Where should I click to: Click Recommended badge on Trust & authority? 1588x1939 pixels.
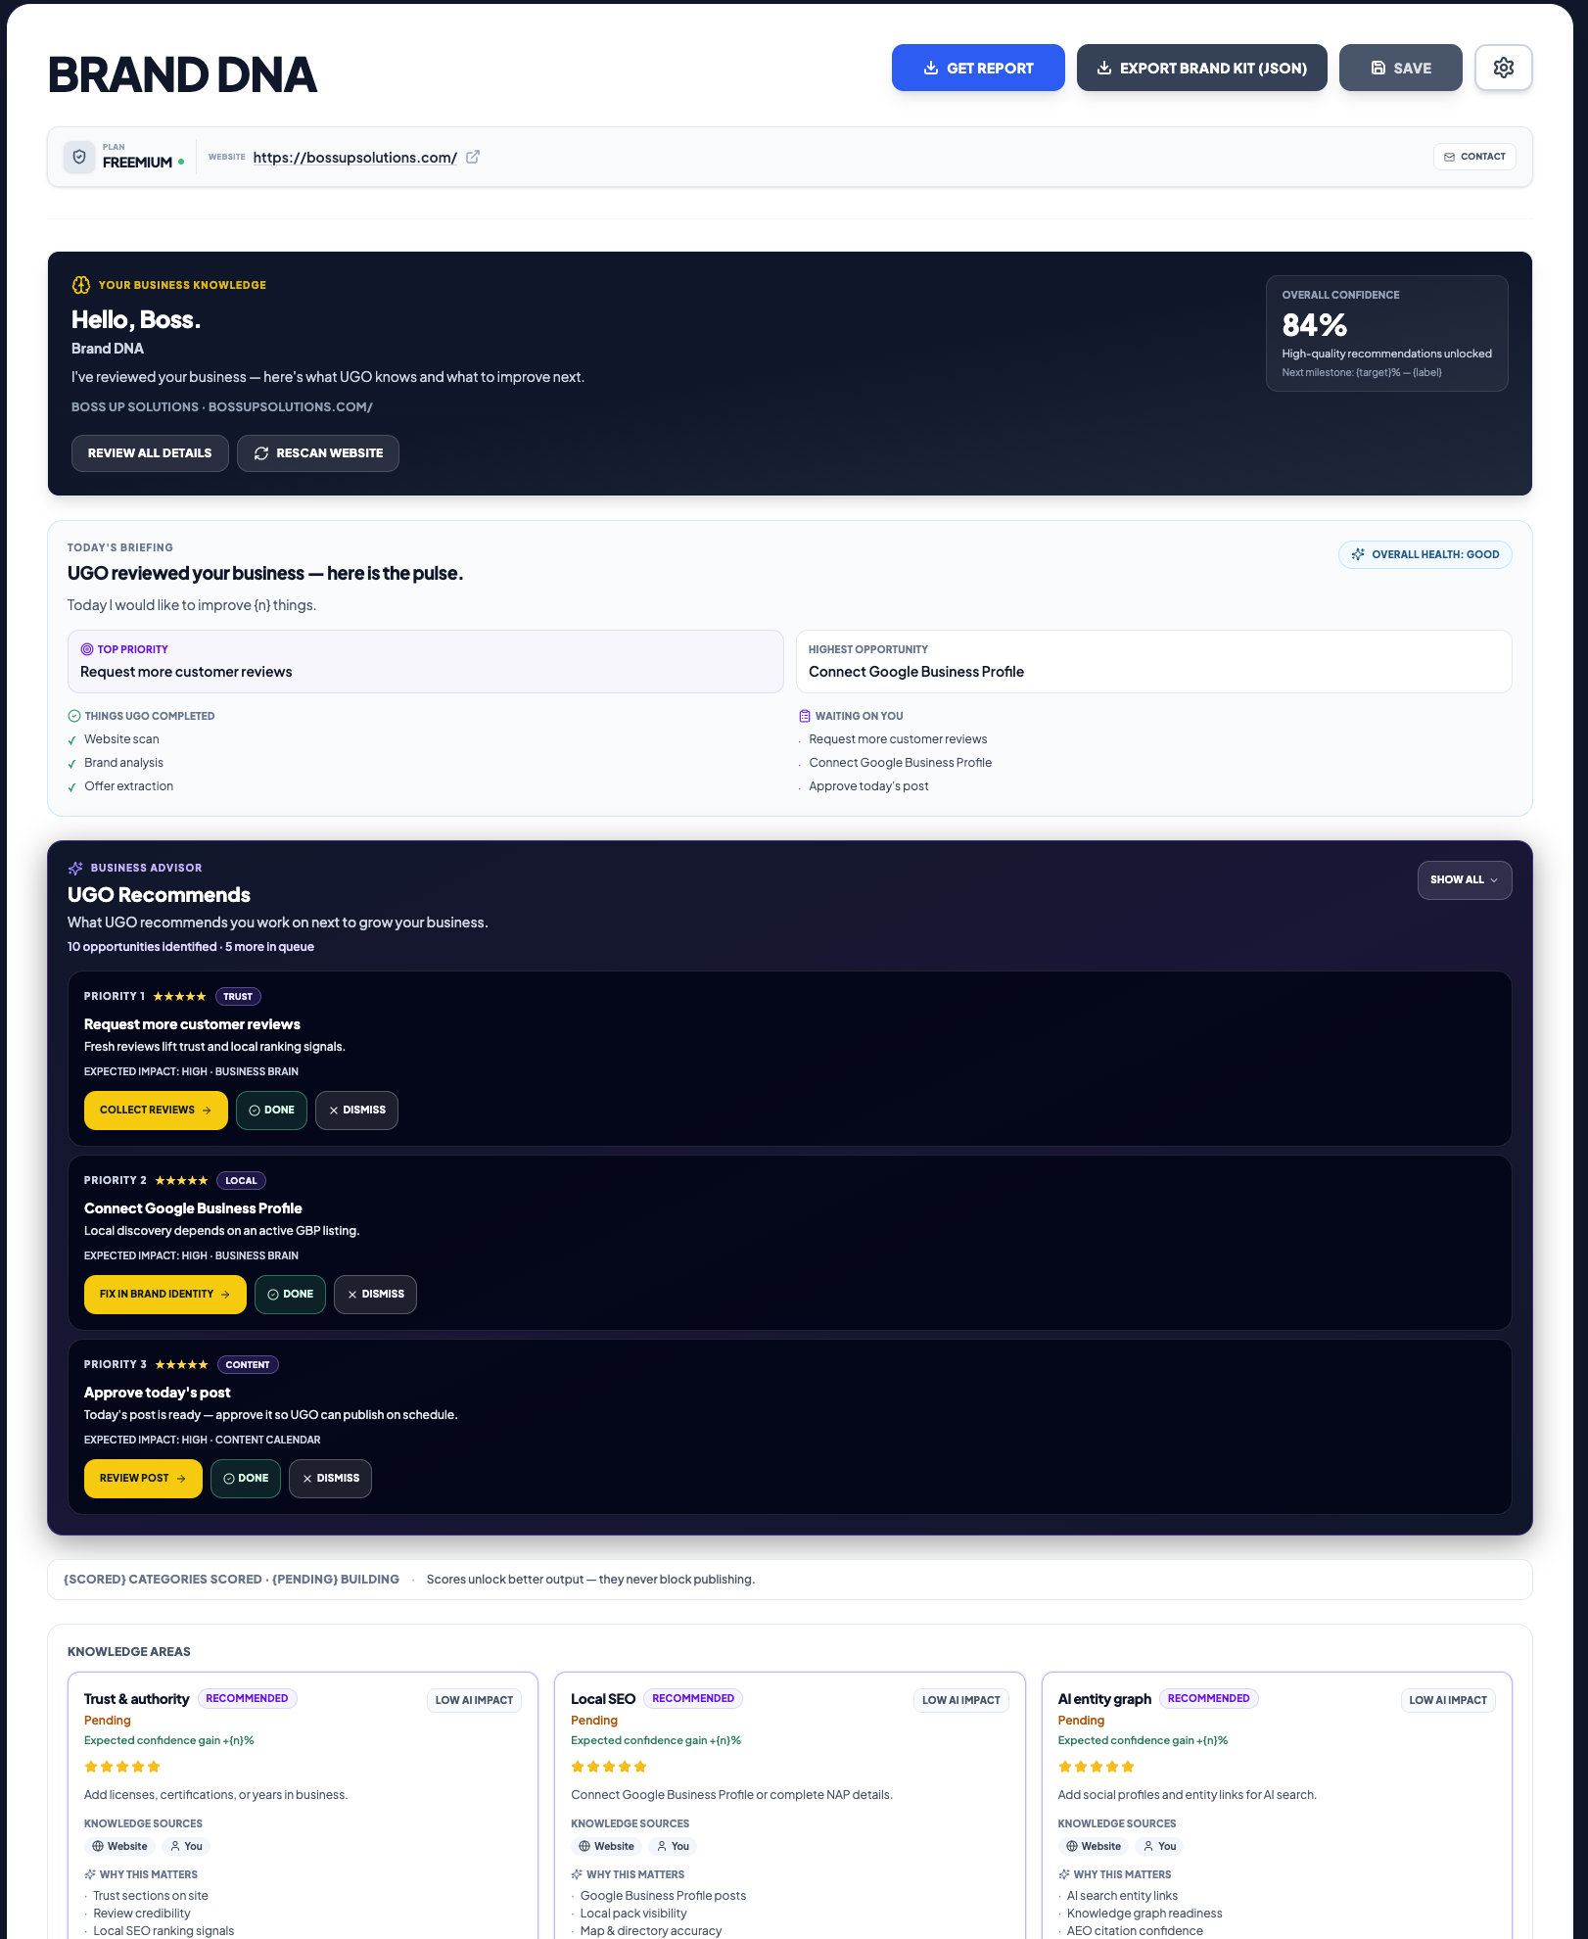point(247,1698)
